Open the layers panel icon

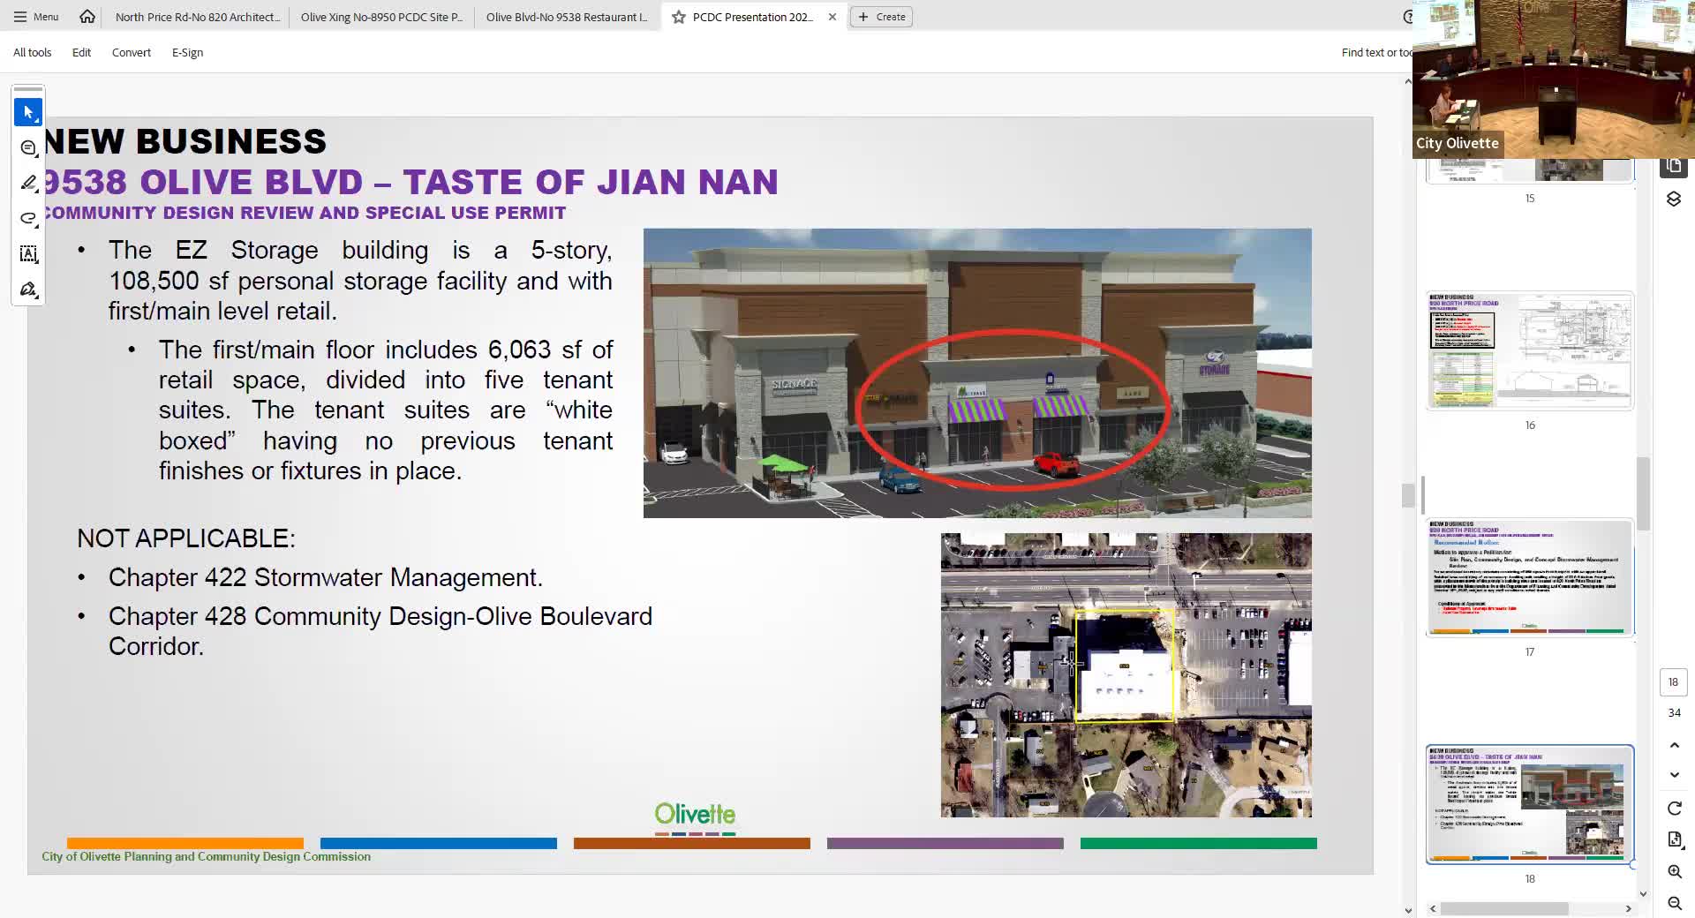click(1674, 199)
